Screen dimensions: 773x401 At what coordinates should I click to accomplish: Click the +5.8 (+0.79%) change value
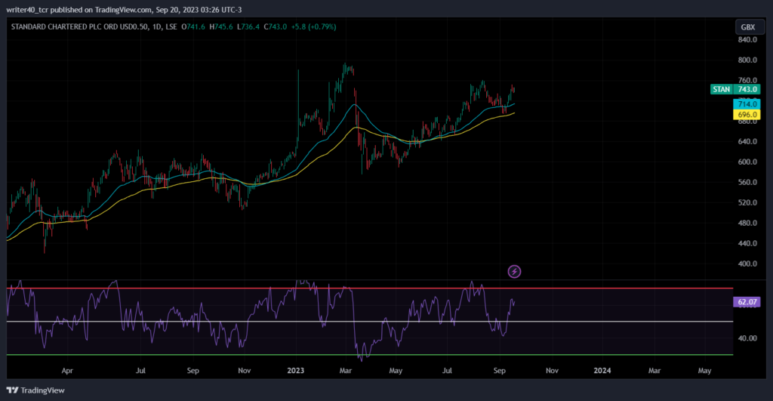click(313, 26)
